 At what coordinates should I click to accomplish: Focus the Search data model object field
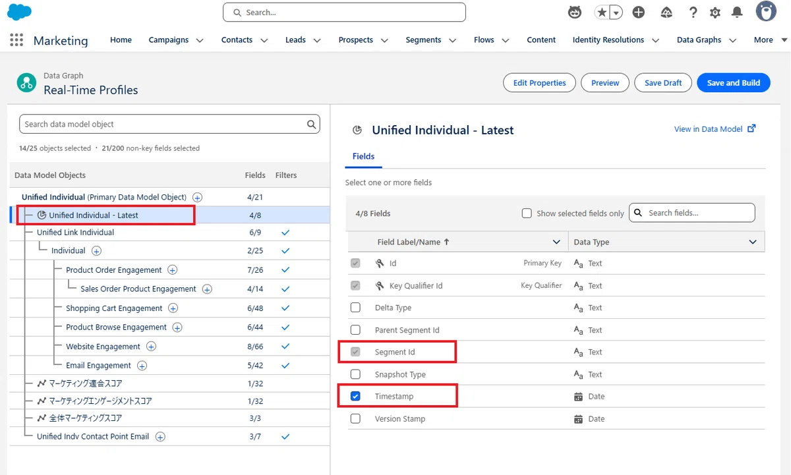pos(169,124)
